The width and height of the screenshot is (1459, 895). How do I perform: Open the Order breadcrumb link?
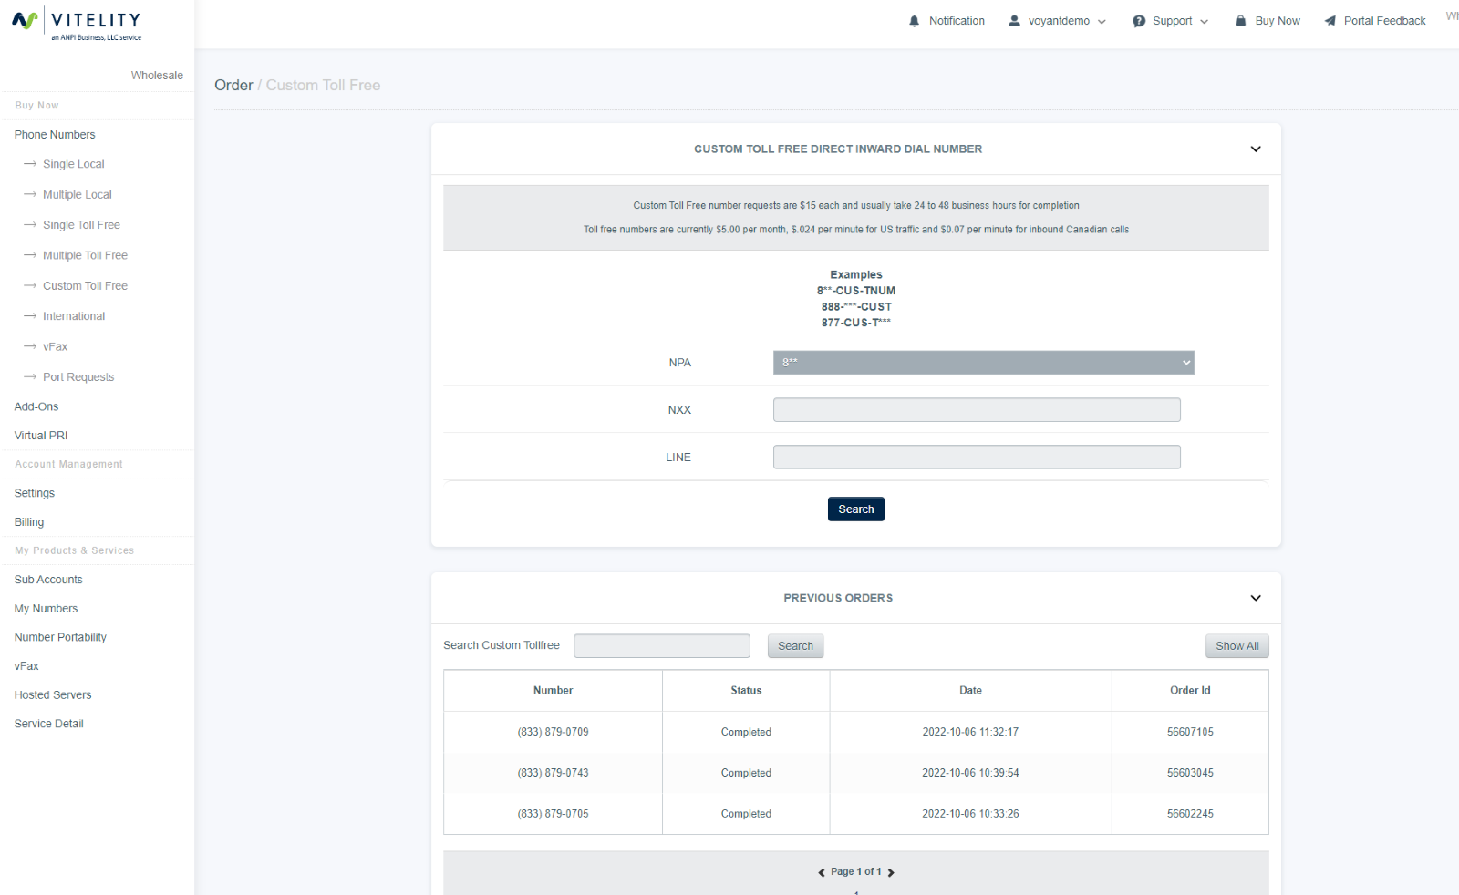click(x=233, y=85)
